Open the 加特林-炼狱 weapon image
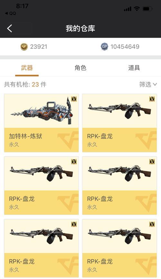161x279 pixels. point(42,111)
